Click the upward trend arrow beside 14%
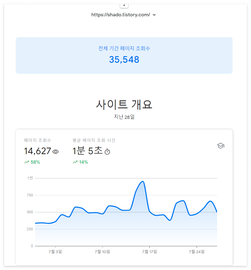 click(x=75, y=162)
